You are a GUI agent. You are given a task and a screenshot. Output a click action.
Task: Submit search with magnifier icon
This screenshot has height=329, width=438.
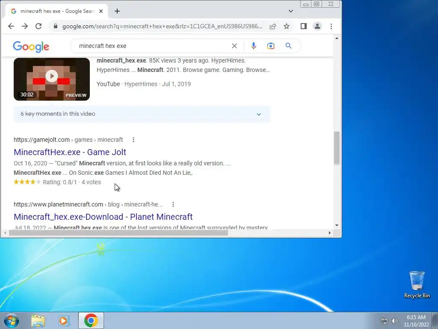289,45
